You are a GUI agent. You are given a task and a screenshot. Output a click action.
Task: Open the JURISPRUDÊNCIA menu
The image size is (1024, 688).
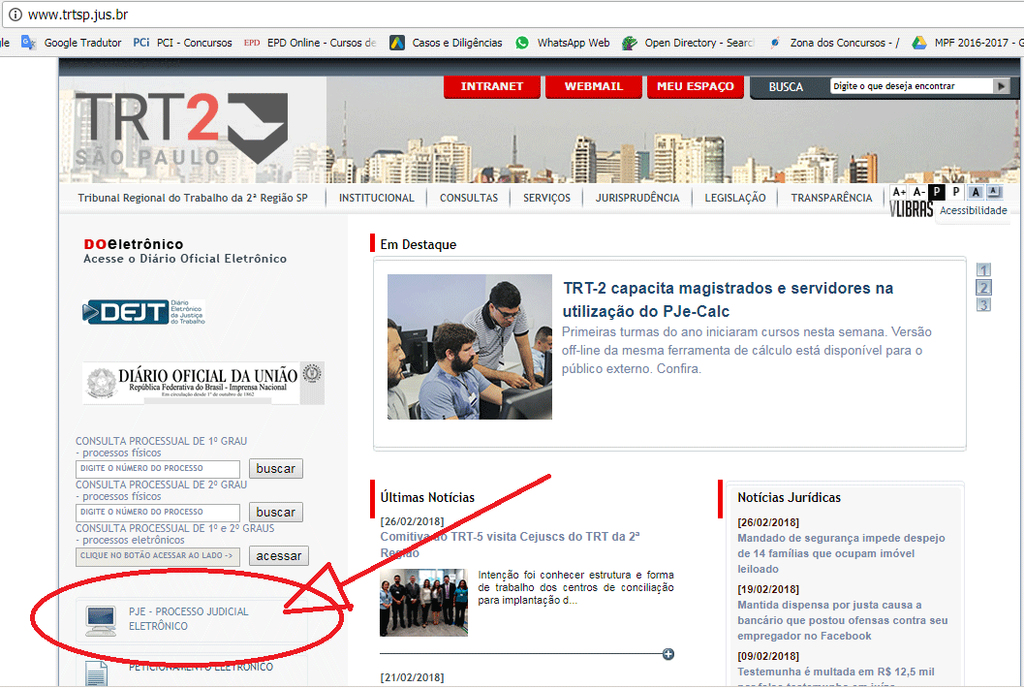[x=637, y=198]
